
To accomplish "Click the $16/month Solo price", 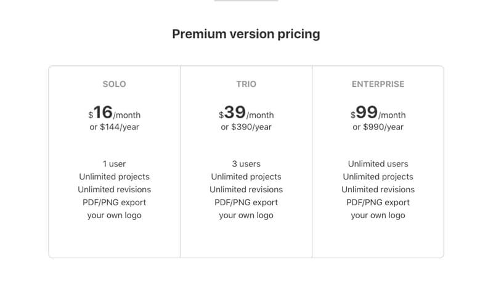I will [x=114, y=113].
